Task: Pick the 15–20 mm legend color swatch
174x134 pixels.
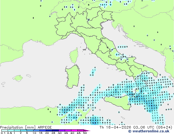Action: tap(43, 130)
